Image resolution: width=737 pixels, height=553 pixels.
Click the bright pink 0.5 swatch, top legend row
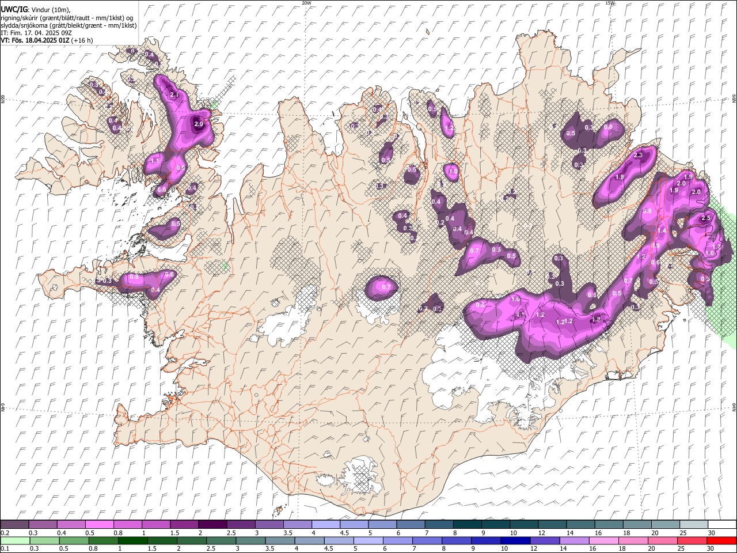99,525
